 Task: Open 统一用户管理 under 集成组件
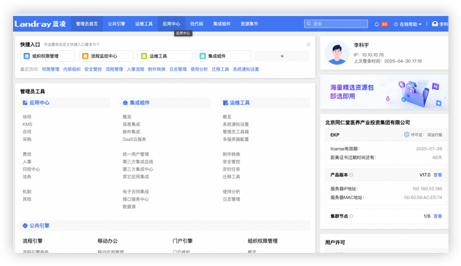tap(136, 154)
